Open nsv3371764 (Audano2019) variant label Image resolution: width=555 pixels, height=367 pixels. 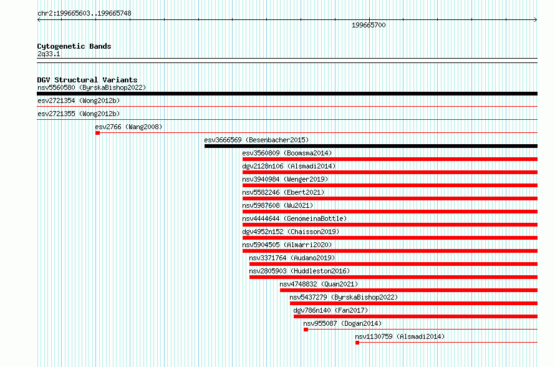(292, 258)
